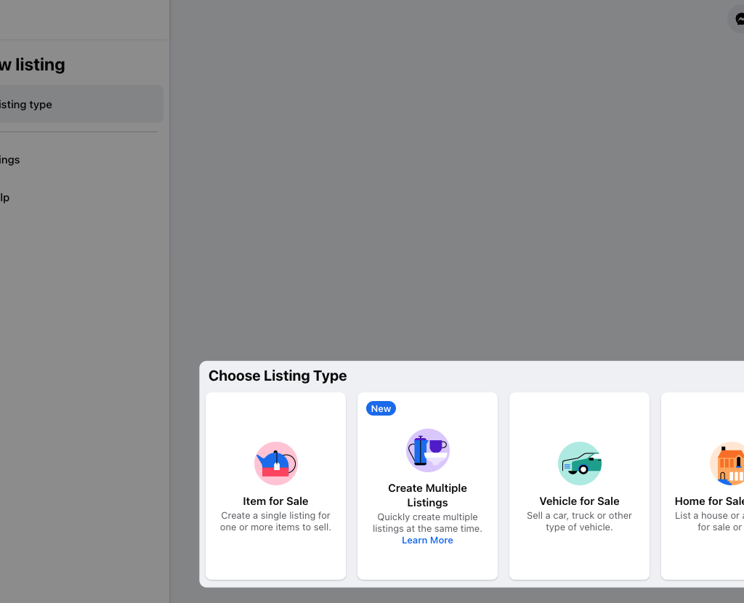
Task: Select the green car icon for Vehicle for Sale
Action: pyautogui.click(x=579, y=463)
